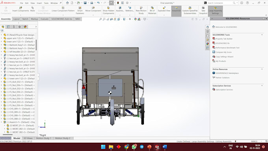Open Appearances tab in task pane
Viewport: 268px width, 151px height.
[x=207, y=44]
